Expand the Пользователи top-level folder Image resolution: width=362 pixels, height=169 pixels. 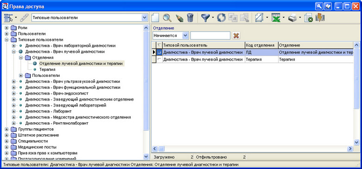coord(6,34)
